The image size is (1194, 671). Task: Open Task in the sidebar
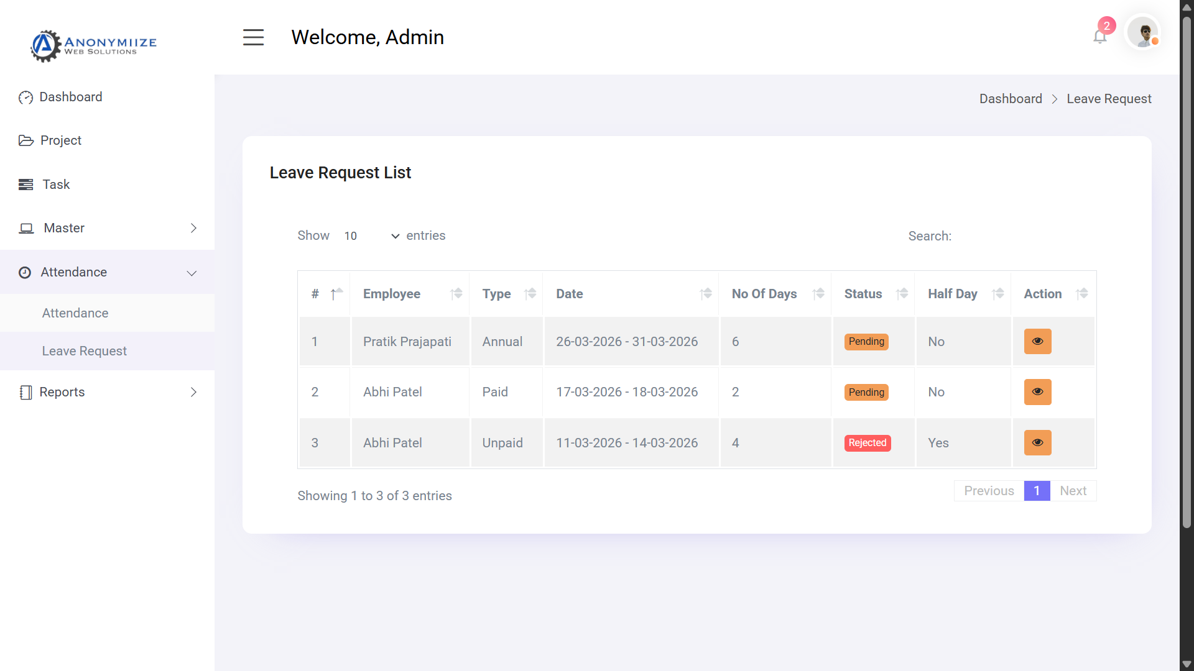pos(107,185)
